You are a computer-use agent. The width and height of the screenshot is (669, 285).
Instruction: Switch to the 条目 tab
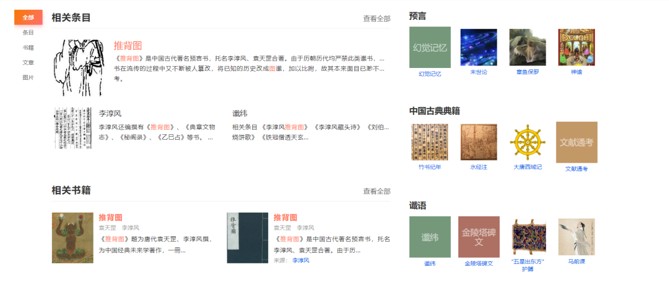(x=28, y=32)
